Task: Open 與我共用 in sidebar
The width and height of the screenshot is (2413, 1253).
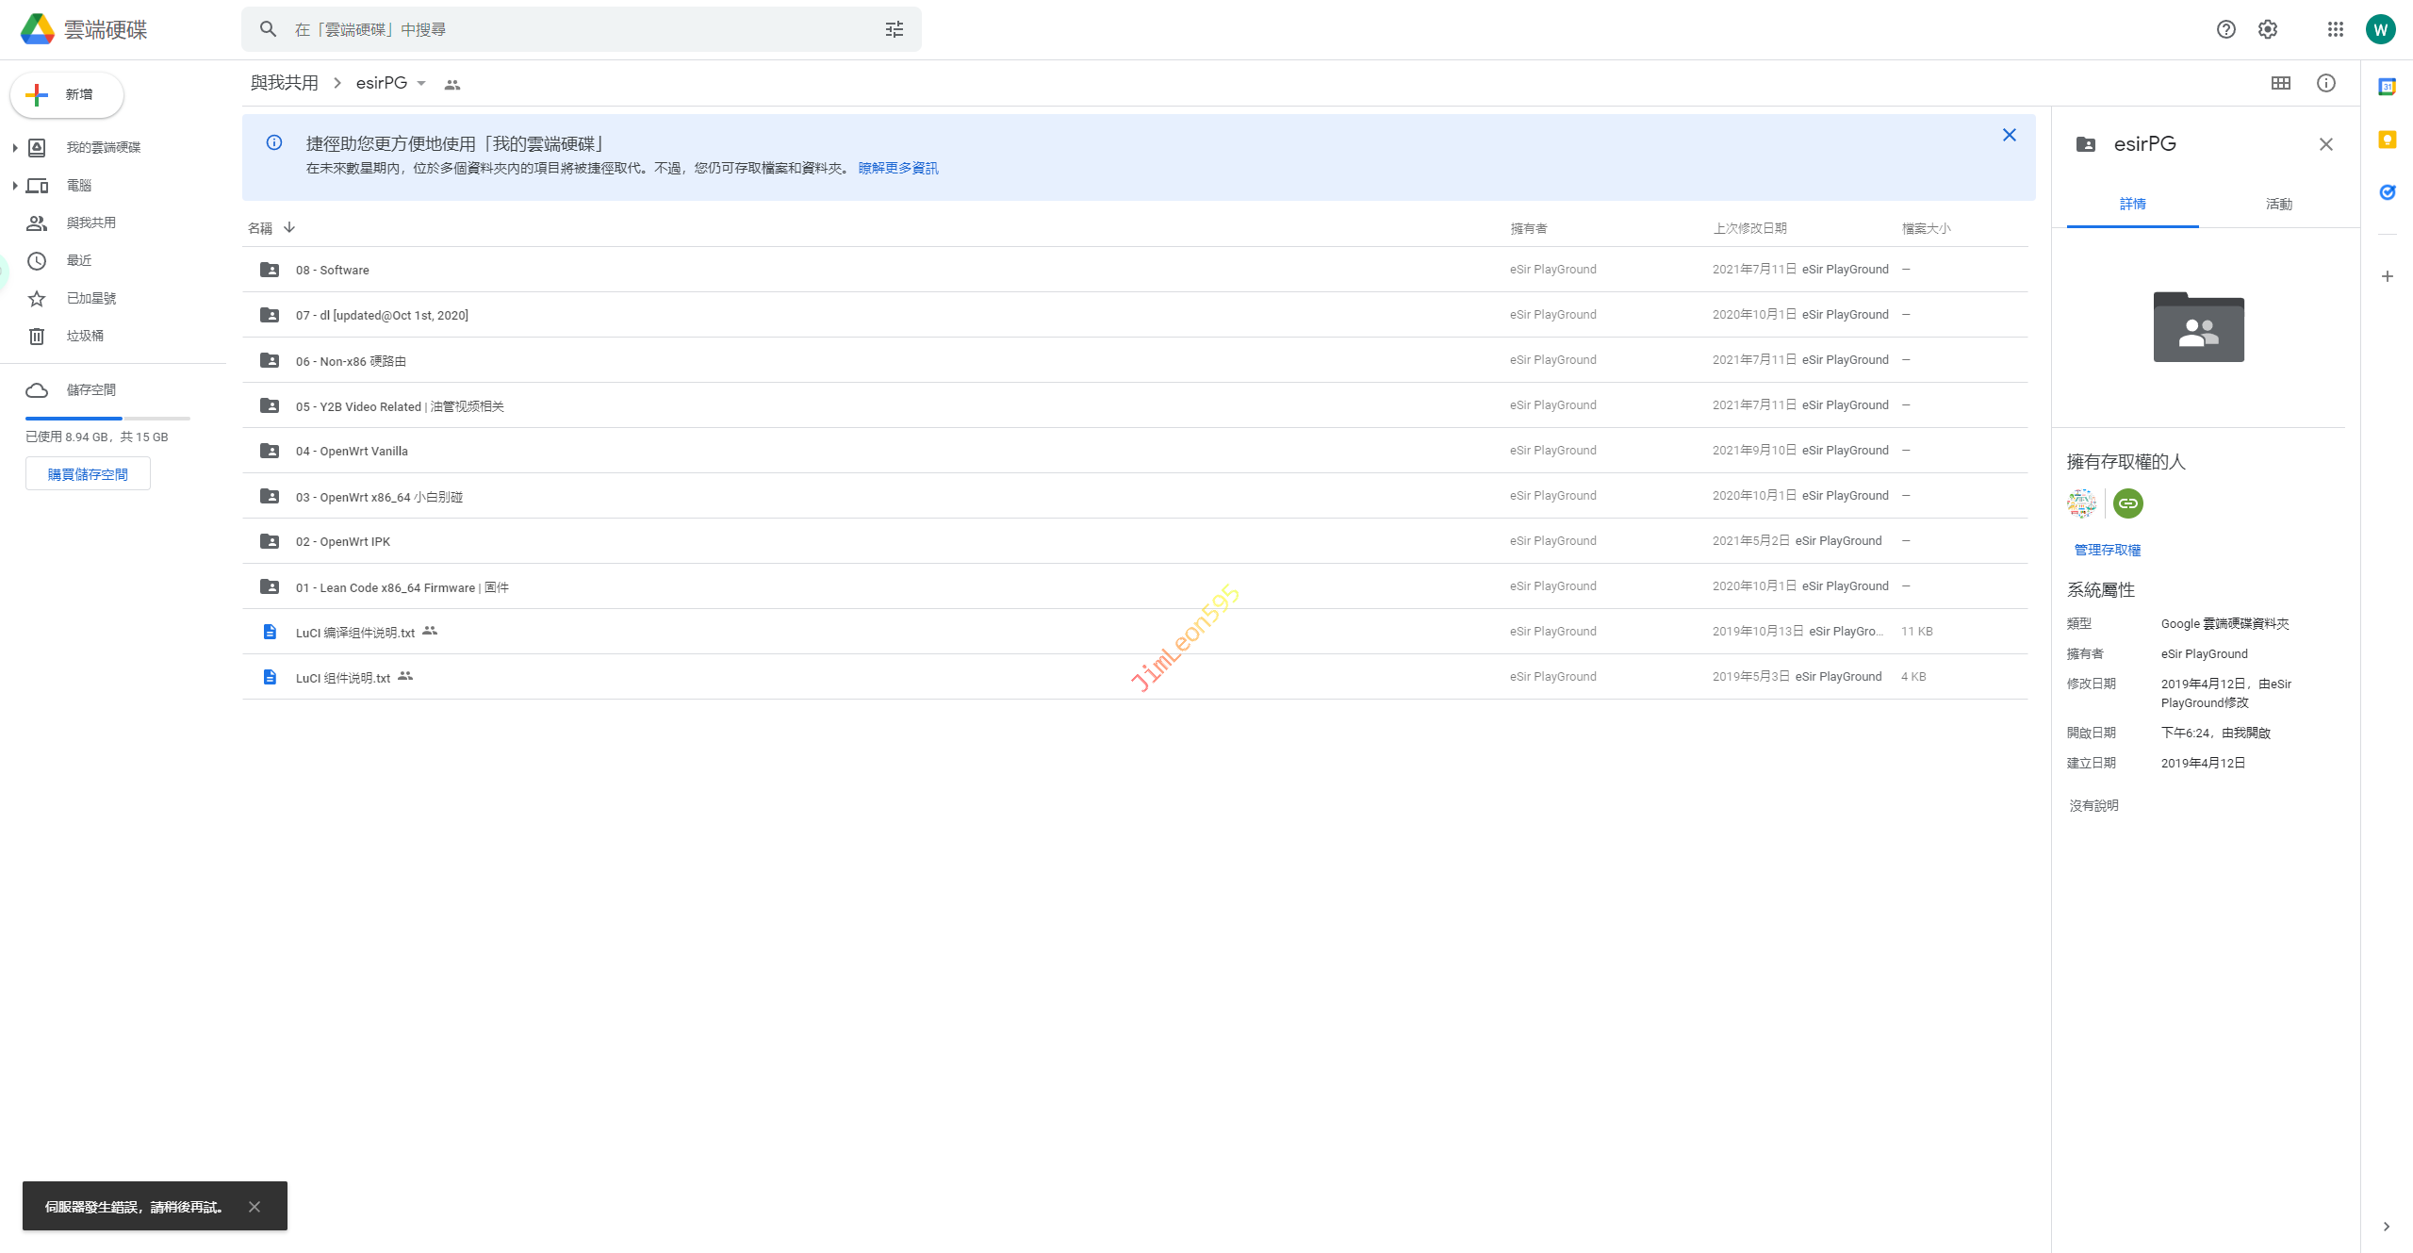Action: 90,223
